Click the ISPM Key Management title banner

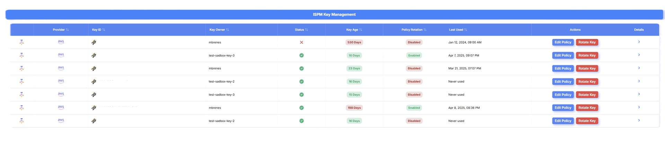tap(334, 14)
